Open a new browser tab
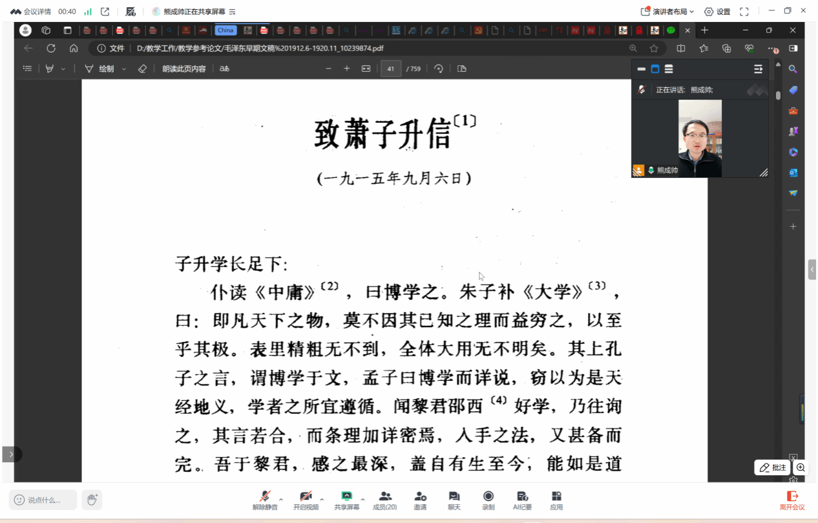Viewport: 818px width, 523px height. 704,30
